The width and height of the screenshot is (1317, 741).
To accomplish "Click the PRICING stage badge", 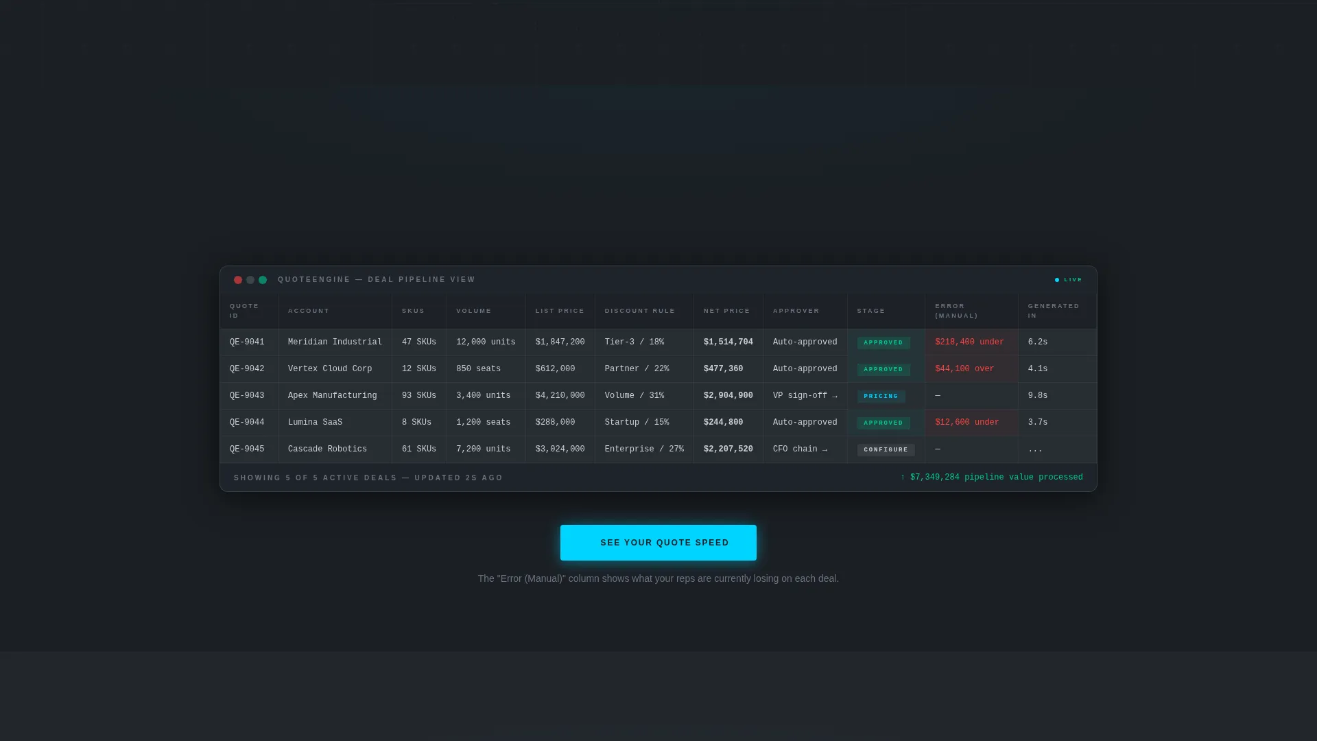I will coord(881,396).
